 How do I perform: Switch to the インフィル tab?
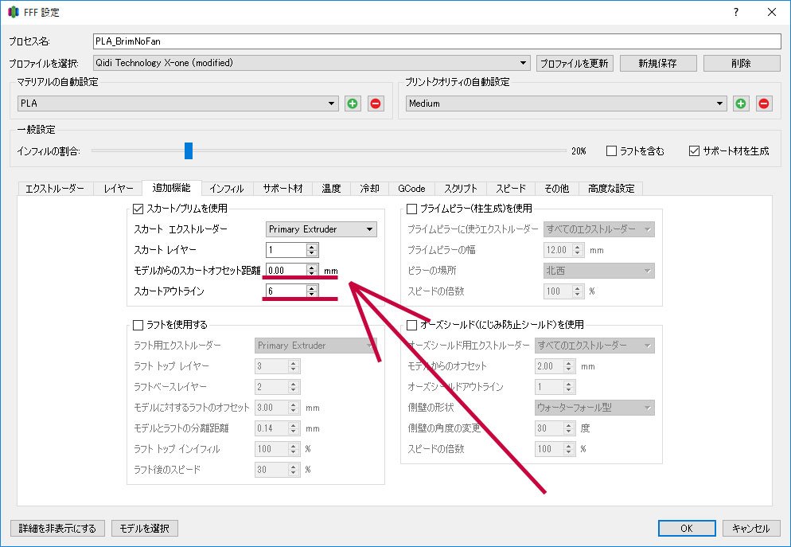coord(226,189)
